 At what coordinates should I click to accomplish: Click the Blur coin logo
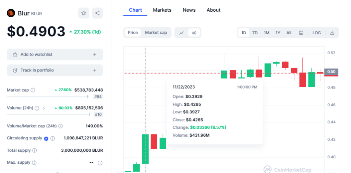pos(11,13)
